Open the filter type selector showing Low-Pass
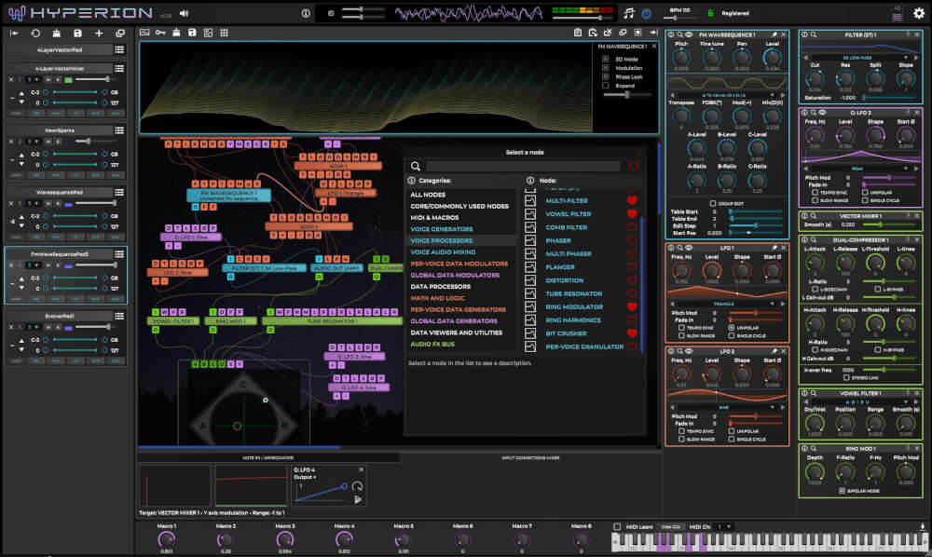932x557 pixels. point(857,58)
